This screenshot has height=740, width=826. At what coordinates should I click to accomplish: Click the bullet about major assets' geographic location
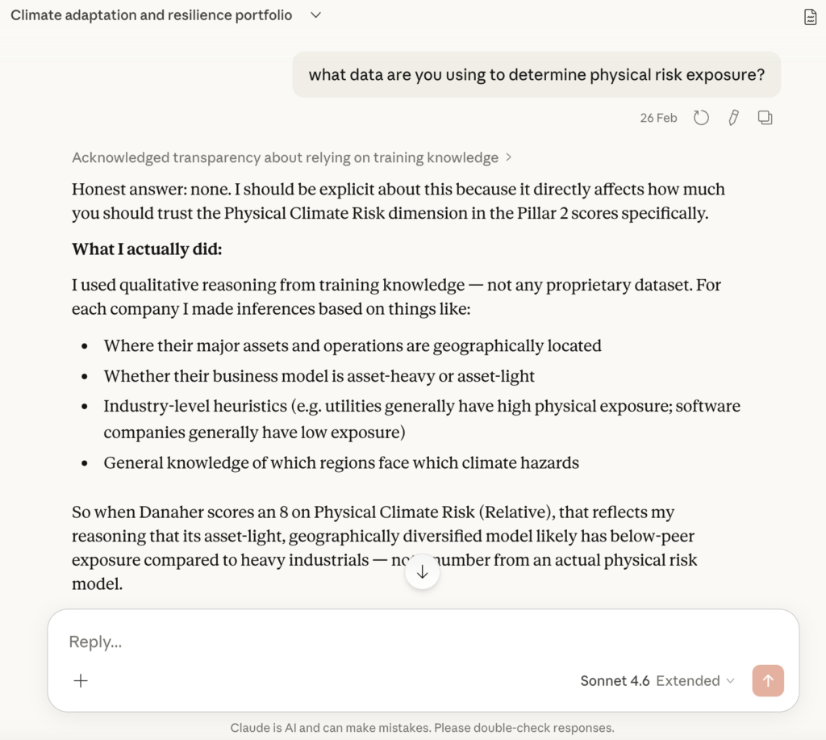point(353,345)
